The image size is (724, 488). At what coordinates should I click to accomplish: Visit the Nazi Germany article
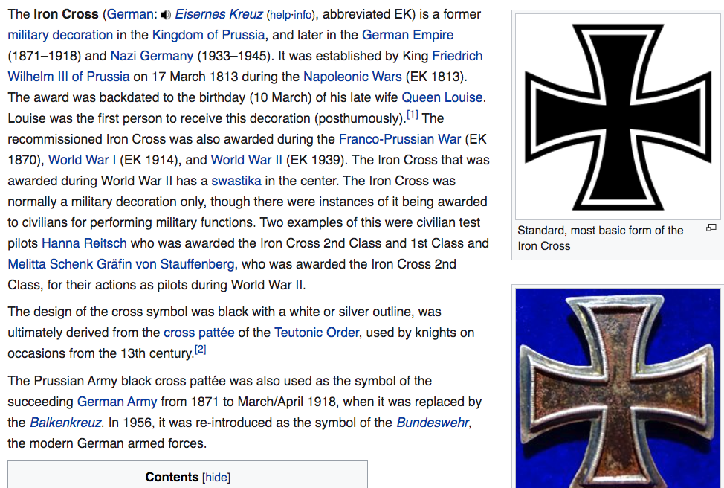coord(152,56)
